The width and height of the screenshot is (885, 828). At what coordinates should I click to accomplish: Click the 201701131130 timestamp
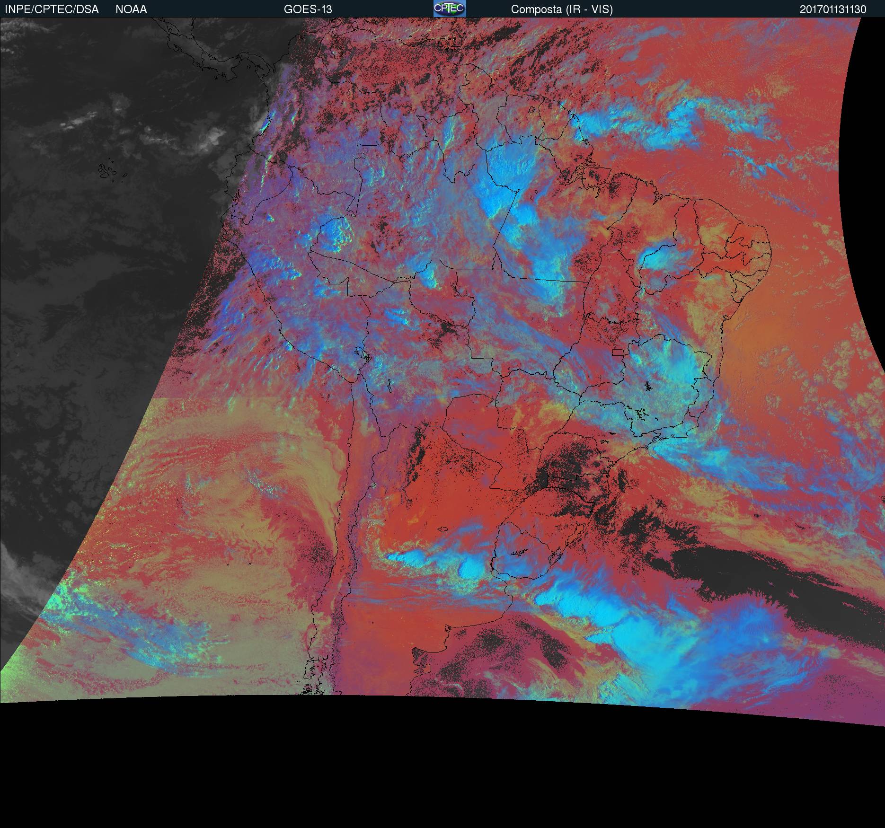click(833, 9)
